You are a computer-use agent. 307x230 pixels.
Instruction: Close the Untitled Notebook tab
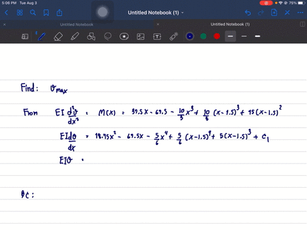tap(4, 24)
